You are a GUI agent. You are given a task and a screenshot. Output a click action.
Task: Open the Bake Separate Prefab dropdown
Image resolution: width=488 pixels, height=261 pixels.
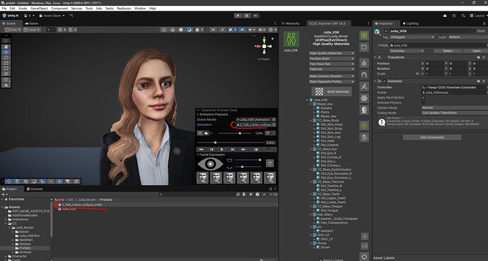[x=332, y=82]
